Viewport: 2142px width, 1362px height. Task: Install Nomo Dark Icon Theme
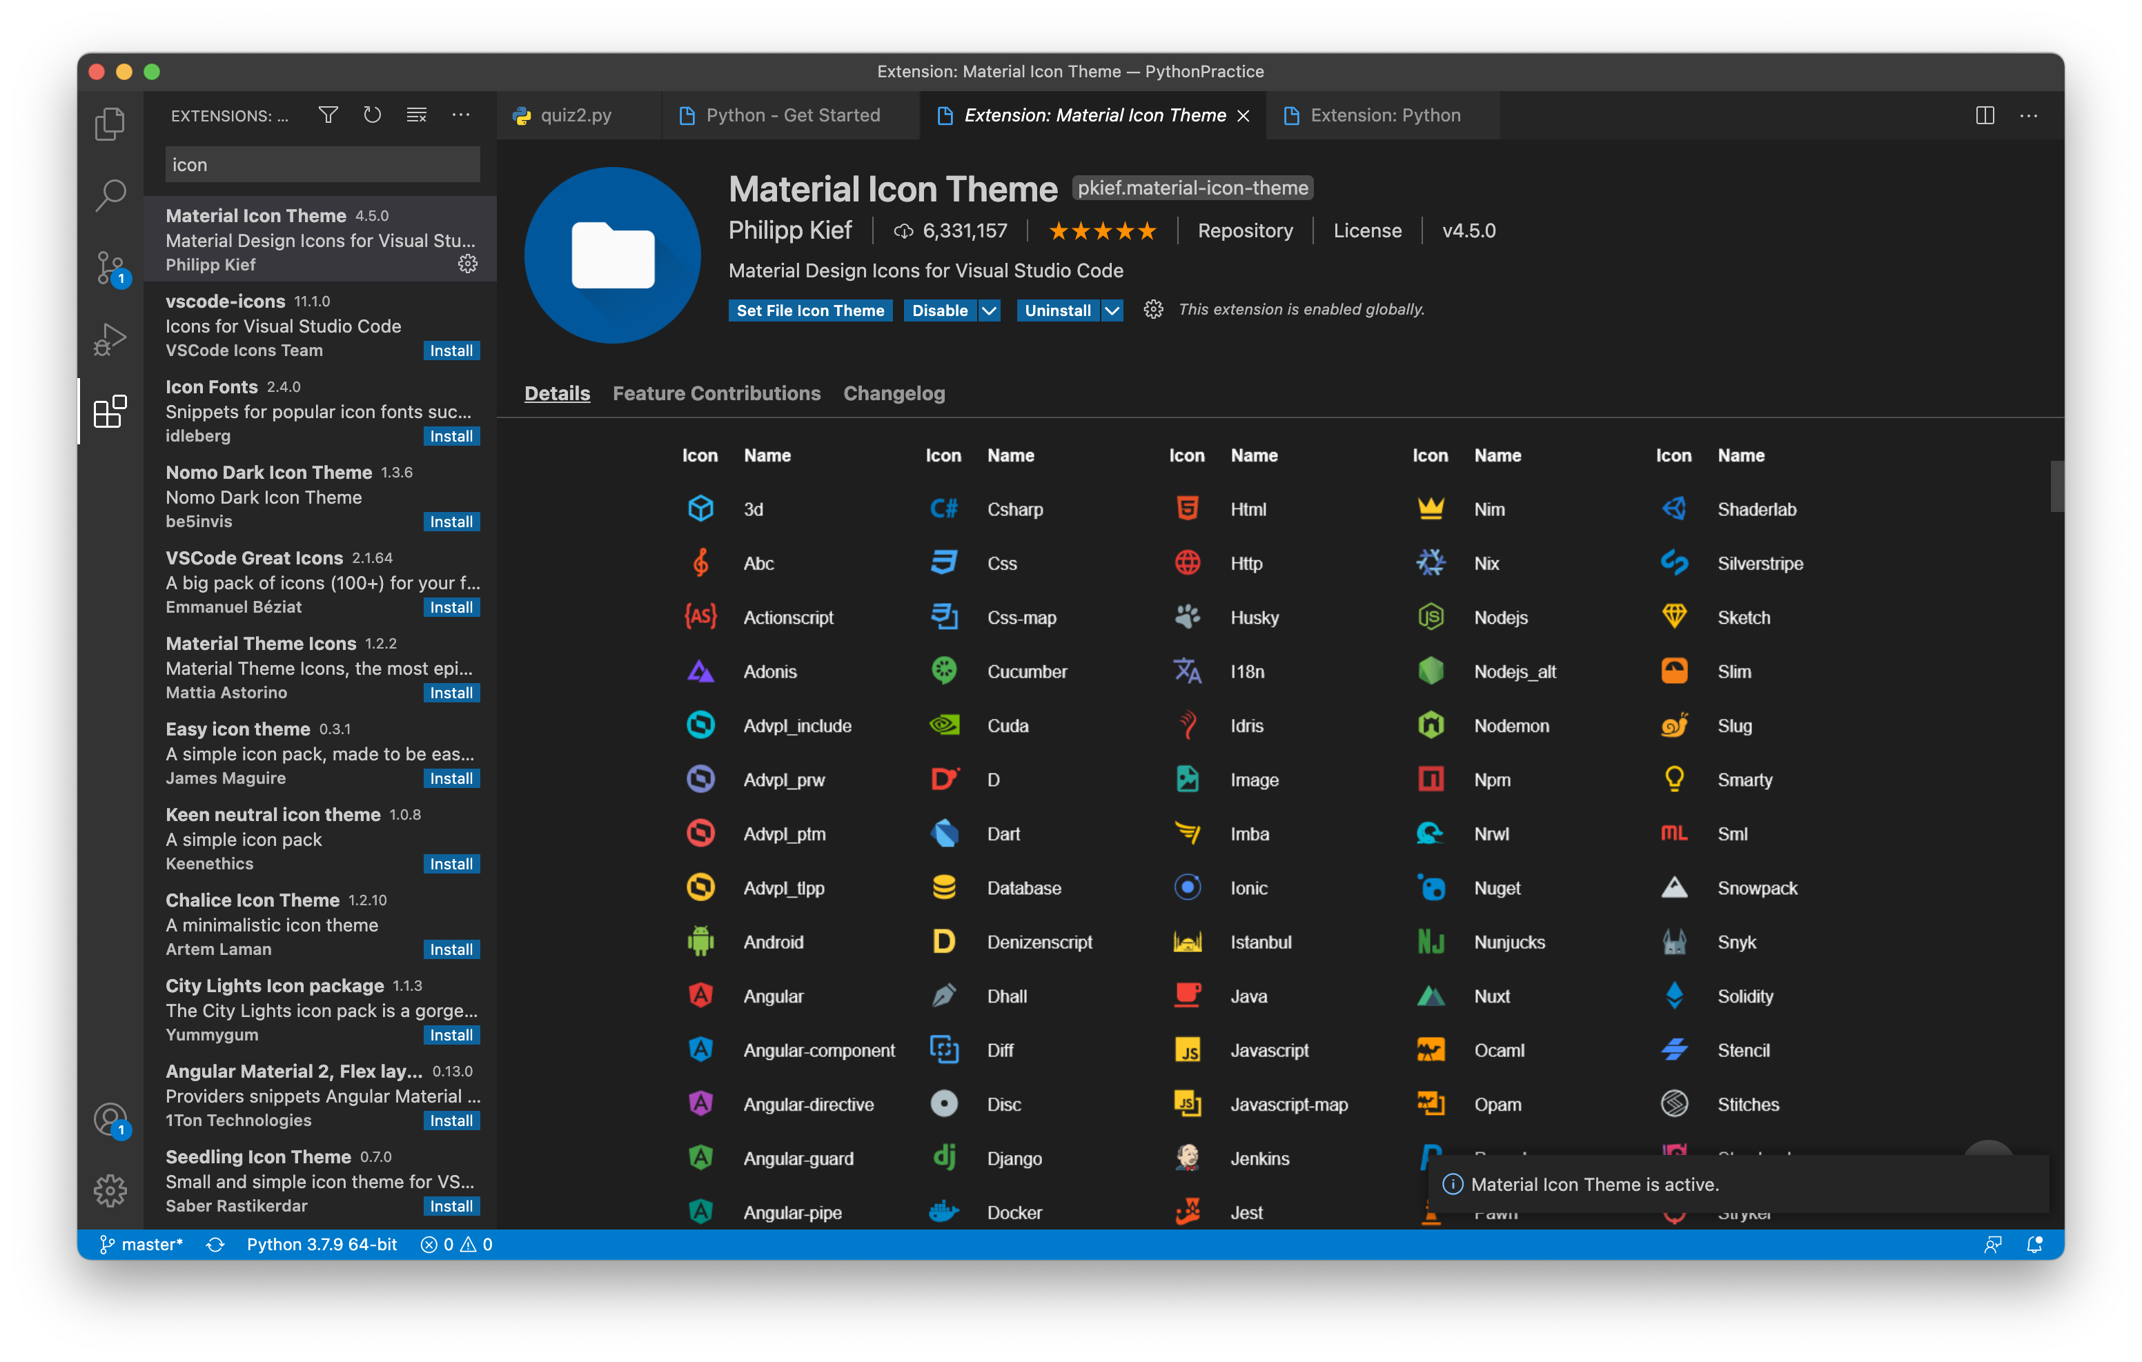click(x=451, y=522)
